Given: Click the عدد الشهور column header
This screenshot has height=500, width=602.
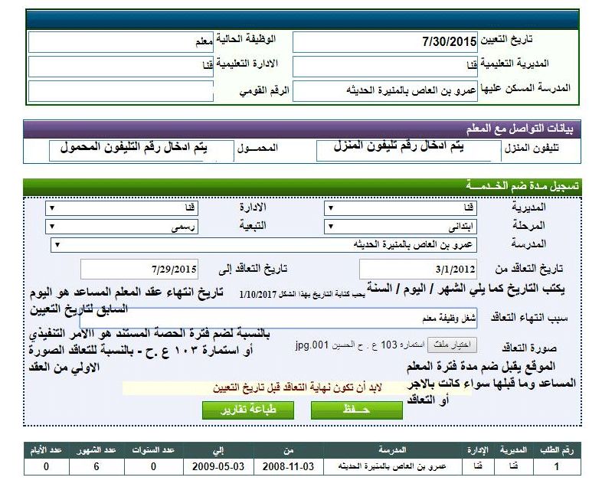Looking at the screenshot, I should tap(97, 449).
